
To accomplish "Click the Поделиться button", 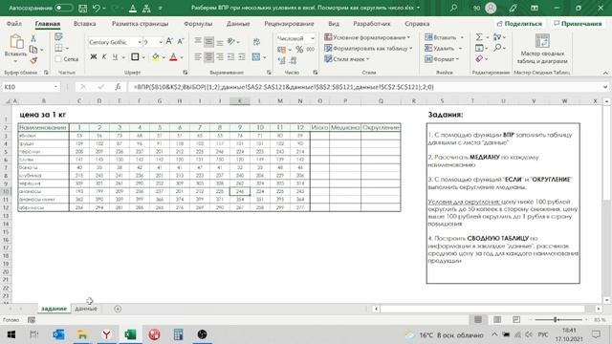I will (519, 24).
